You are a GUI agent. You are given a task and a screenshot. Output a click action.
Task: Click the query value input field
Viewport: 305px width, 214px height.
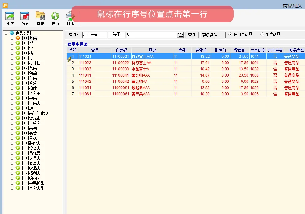click(x=152, y=35)
